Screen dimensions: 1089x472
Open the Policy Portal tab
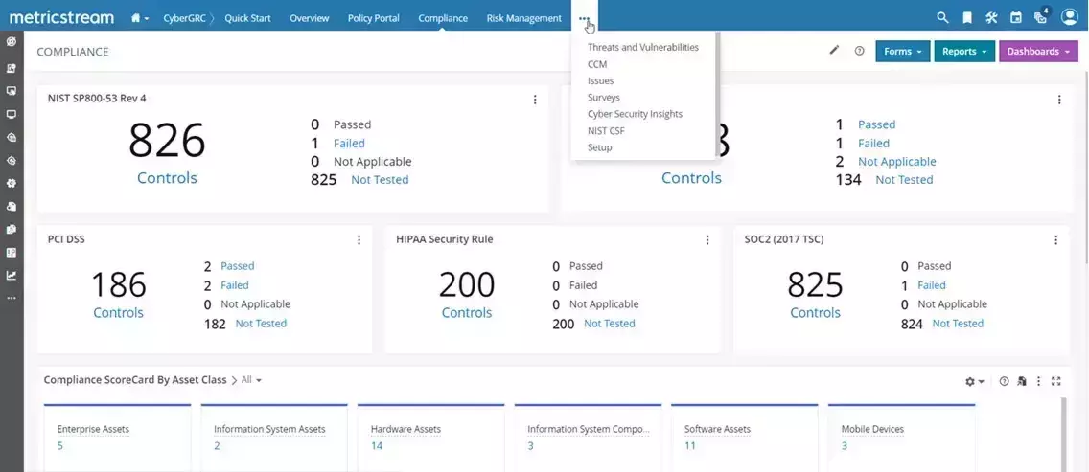tap(374, 18)
